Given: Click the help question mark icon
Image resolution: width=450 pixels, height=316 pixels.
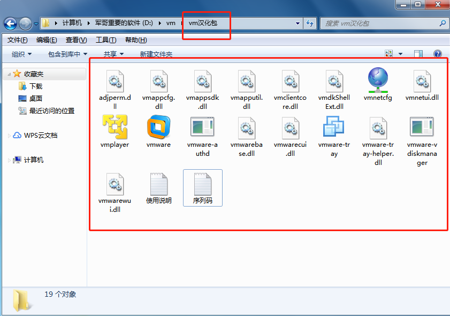Looking at the screenshot, I should pos(438,53).
